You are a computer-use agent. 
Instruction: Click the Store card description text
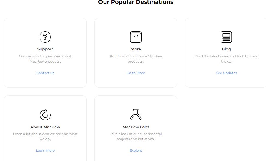(x=136, y=59)
